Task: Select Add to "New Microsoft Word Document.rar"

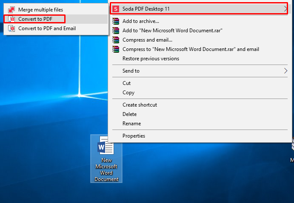Action: tap(200, 31)
